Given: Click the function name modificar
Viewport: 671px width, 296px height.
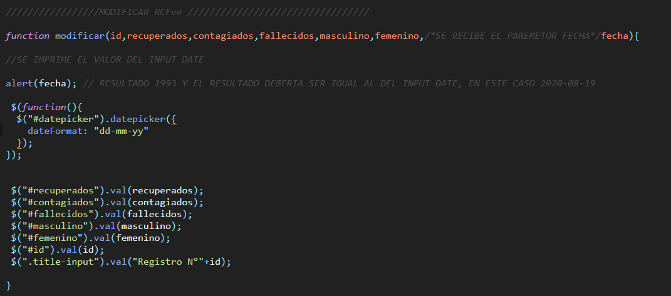Looking at the screenshot, I should [x=80, y=36].
